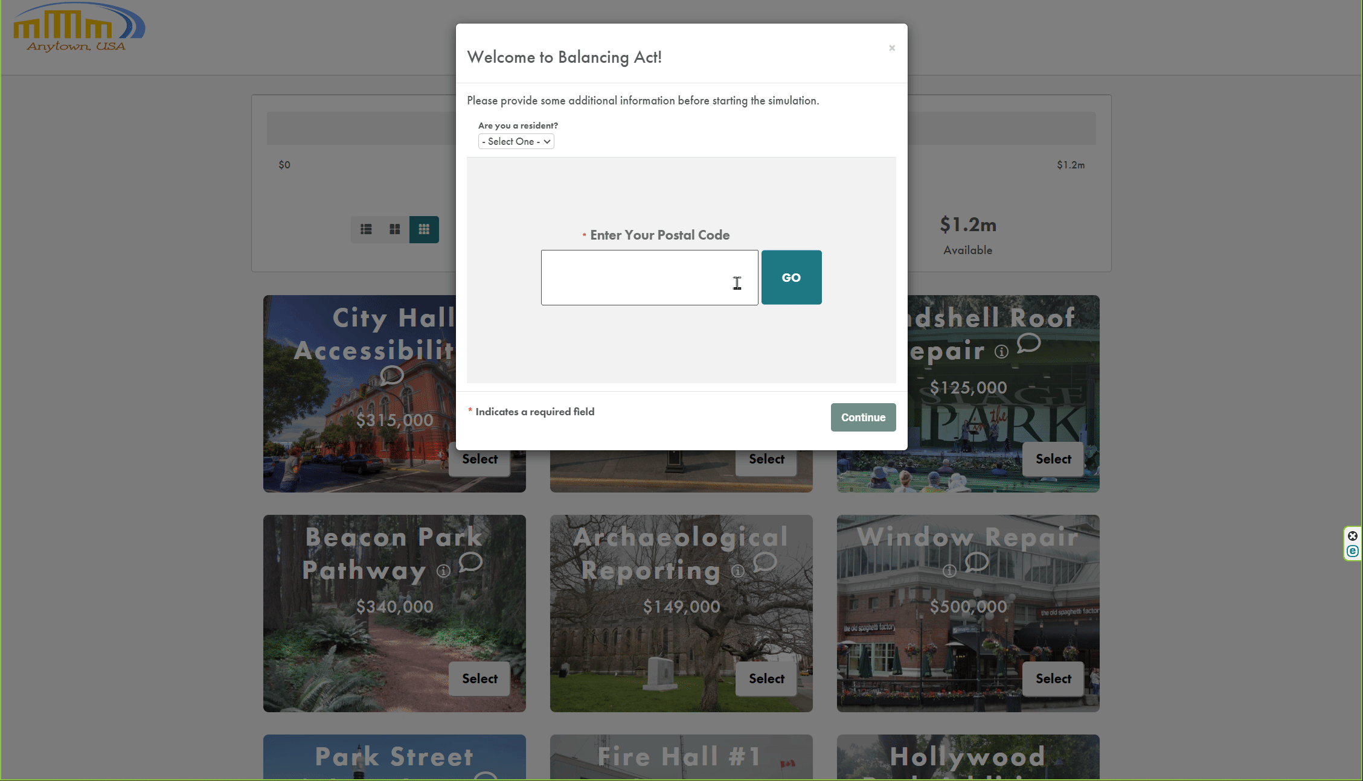Viewport: 1363px width, 781px height.
Task: Select Archaeological Reporting project
Action: [767, 678]
